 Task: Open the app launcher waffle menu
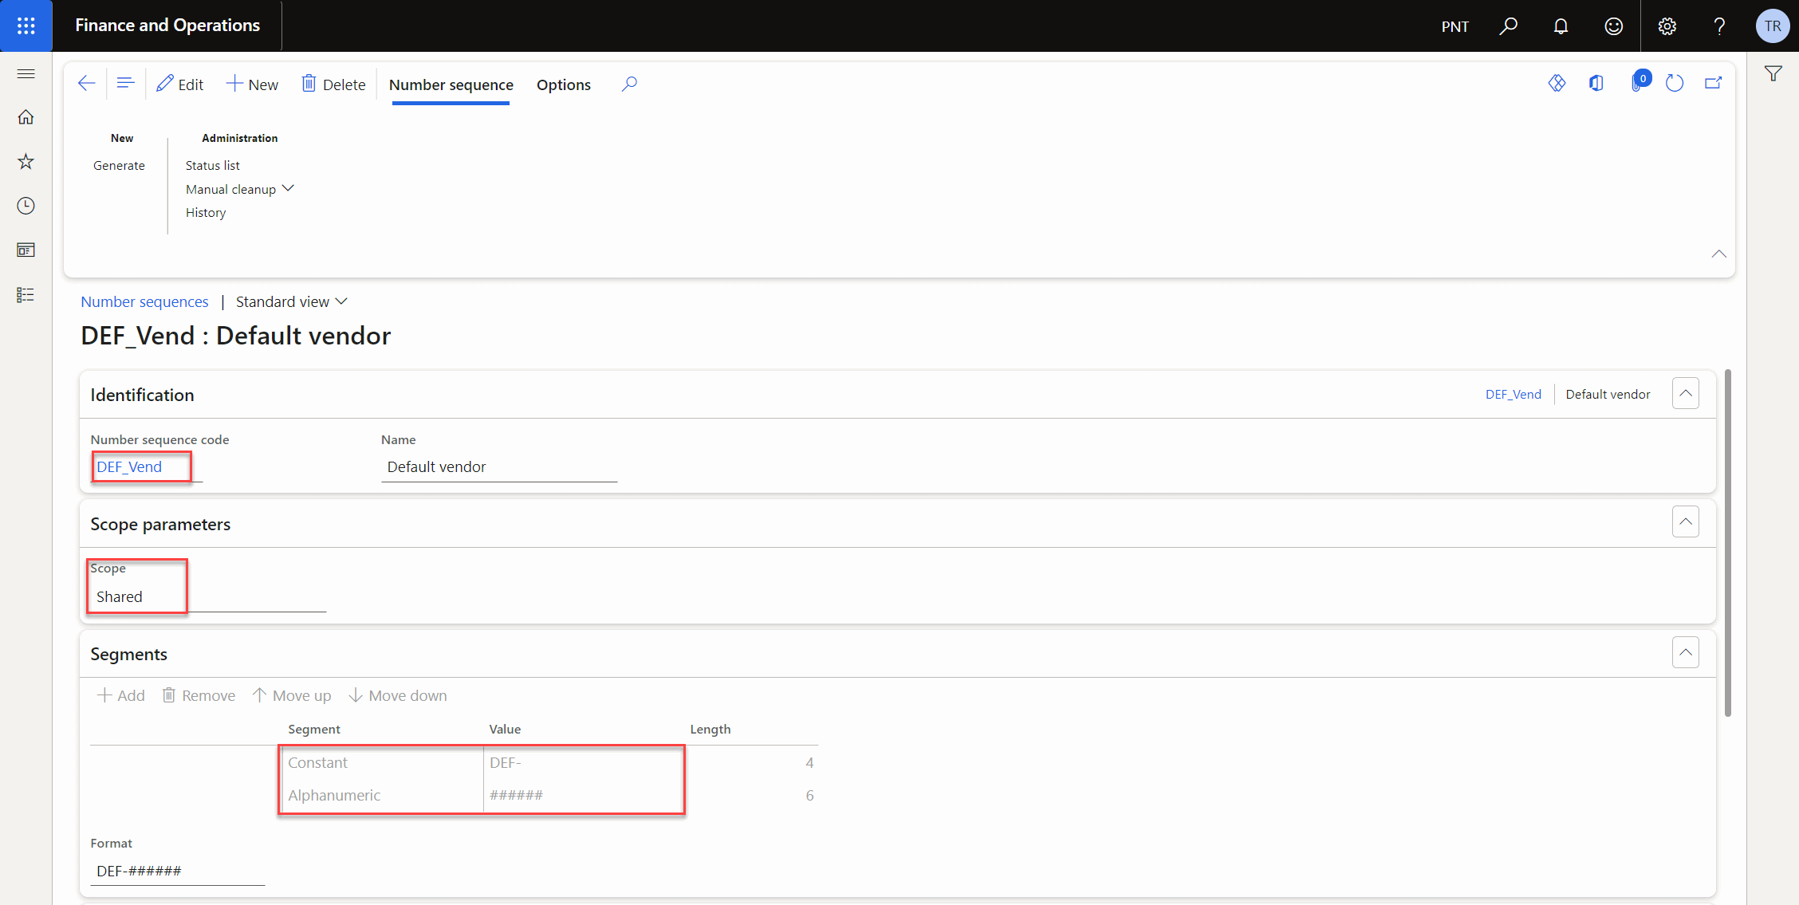pos(26,26)
